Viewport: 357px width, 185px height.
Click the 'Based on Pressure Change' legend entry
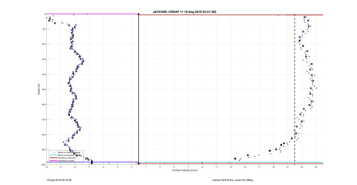point(69,153)
